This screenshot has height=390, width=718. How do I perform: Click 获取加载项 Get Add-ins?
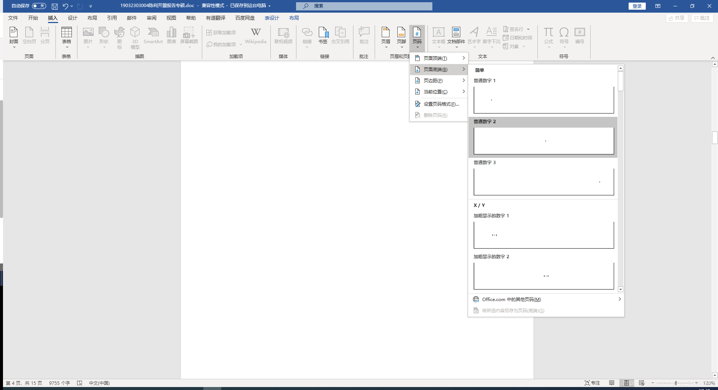point(221,32)
